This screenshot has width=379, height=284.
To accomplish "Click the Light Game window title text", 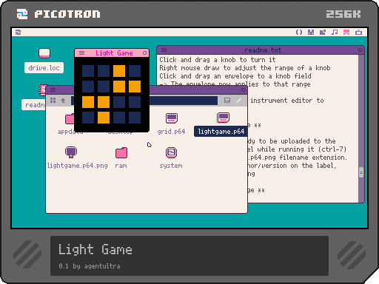I will 114,53.
